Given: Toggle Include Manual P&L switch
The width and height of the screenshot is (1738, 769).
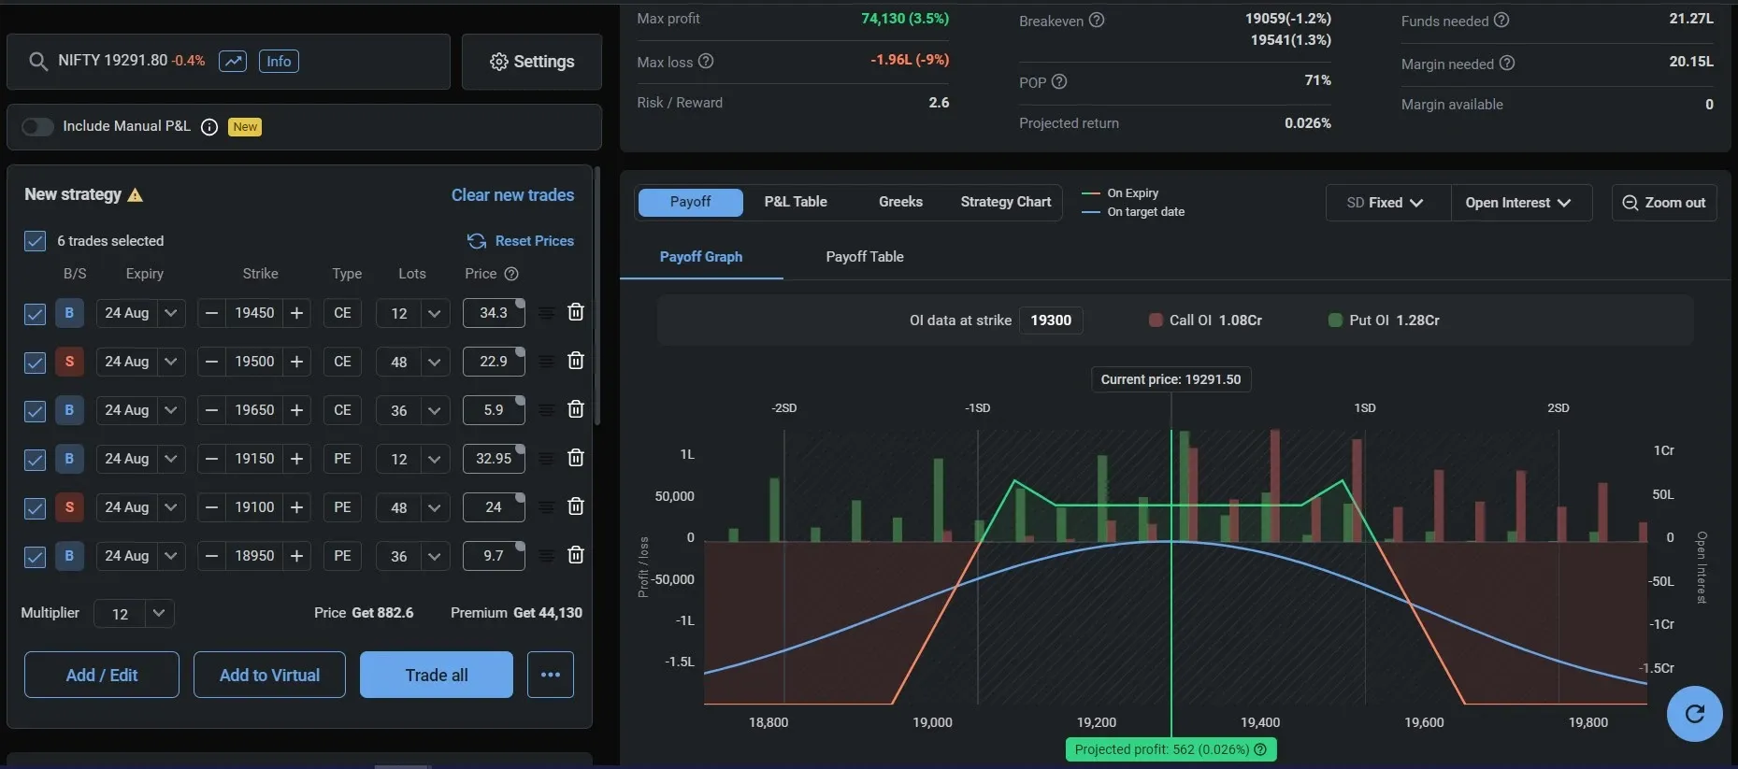Looking at the screenshot, I should [x=37, y=126].
